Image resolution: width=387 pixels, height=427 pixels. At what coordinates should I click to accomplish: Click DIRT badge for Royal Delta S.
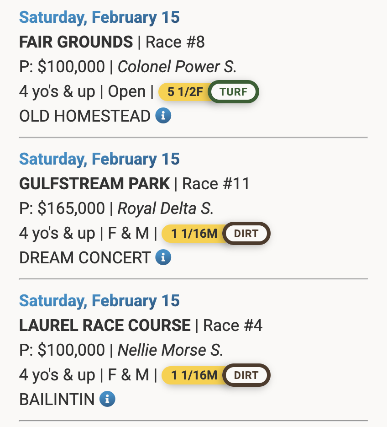(246, 234)
